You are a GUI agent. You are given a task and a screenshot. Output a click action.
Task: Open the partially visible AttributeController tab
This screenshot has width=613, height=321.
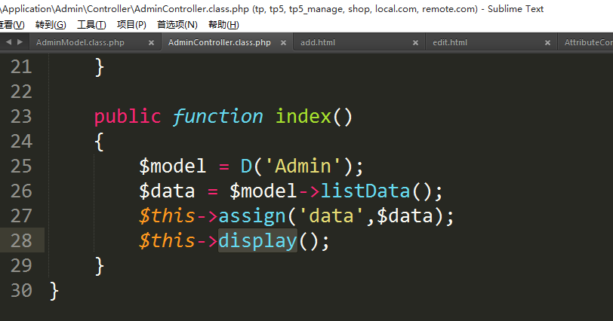(588, 42)
